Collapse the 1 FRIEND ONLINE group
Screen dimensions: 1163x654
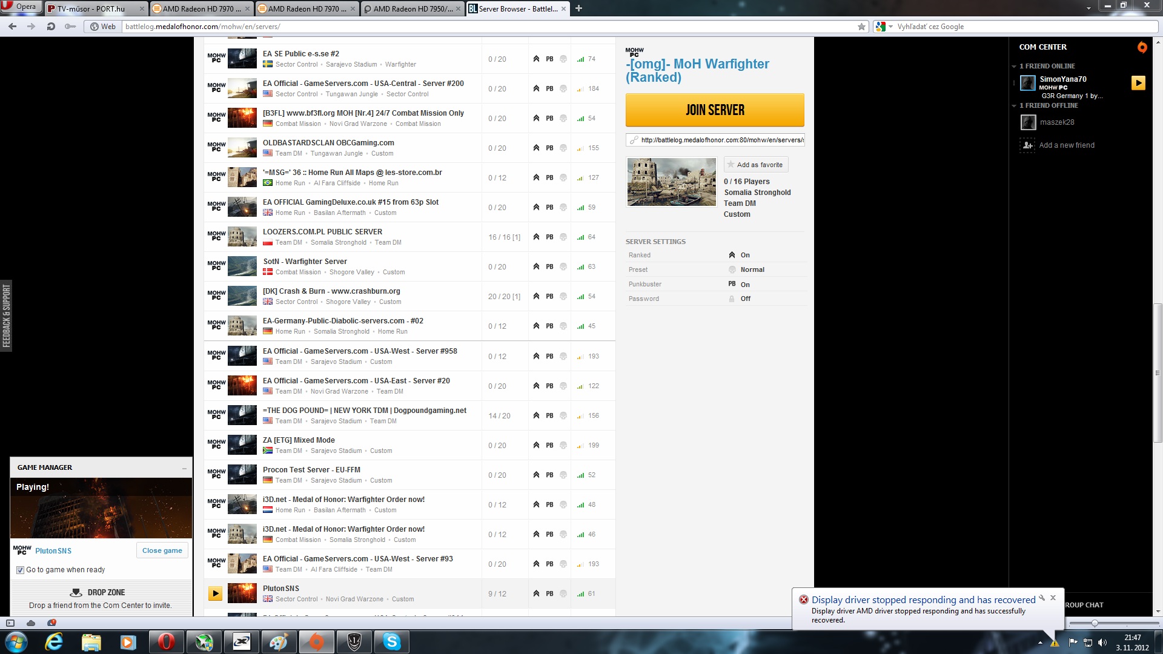[x=1014, y=66]
